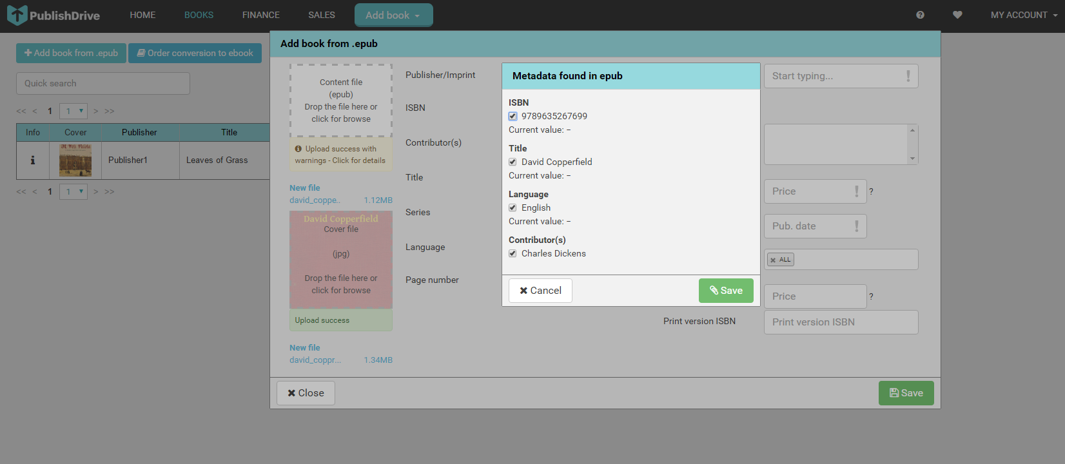Open the david_coppe.. epub file link
This screenshot has width=1065, height=464.
coord(315,200)
